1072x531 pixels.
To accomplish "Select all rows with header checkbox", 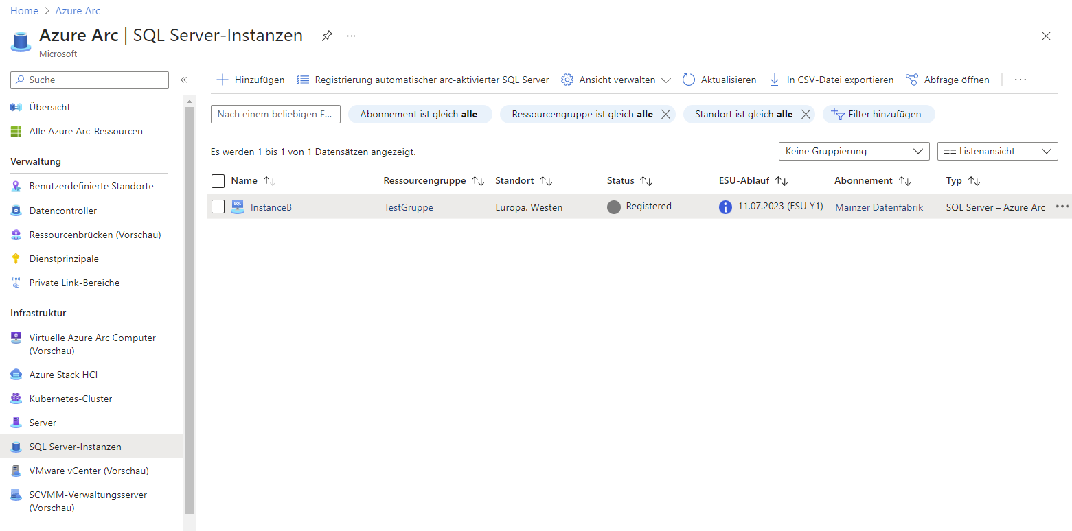I will tap(218, 181).
